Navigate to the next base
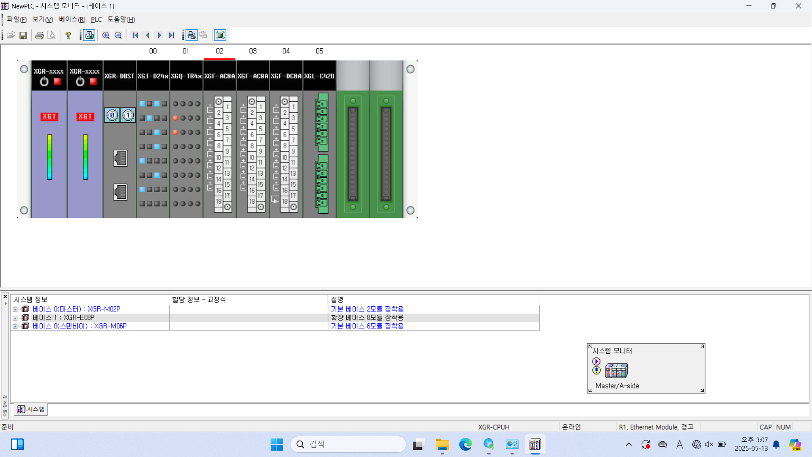 (159, 35)
